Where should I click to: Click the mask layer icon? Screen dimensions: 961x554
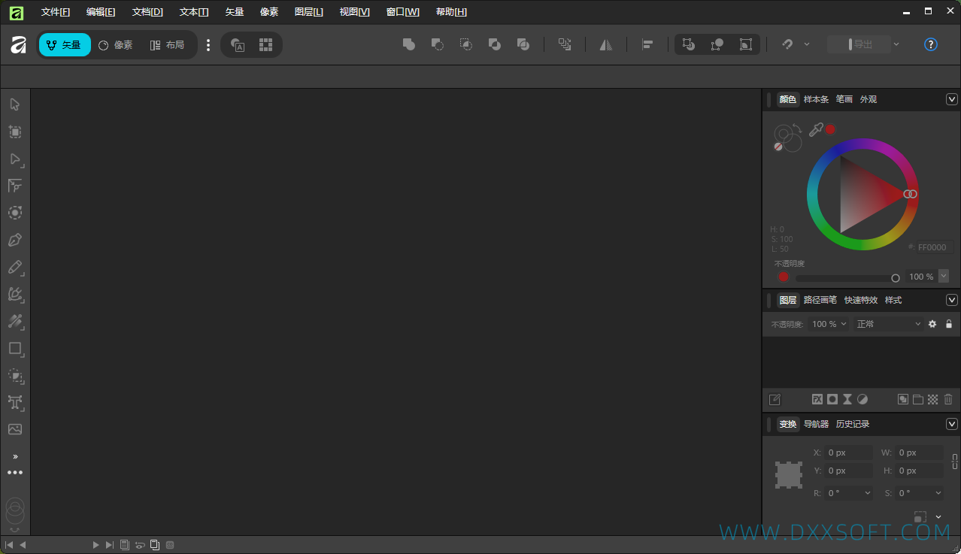[832, 399]
